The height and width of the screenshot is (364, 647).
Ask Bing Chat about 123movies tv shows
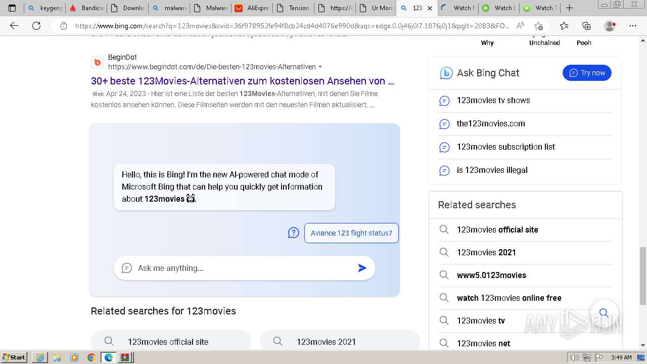point(525,101)
